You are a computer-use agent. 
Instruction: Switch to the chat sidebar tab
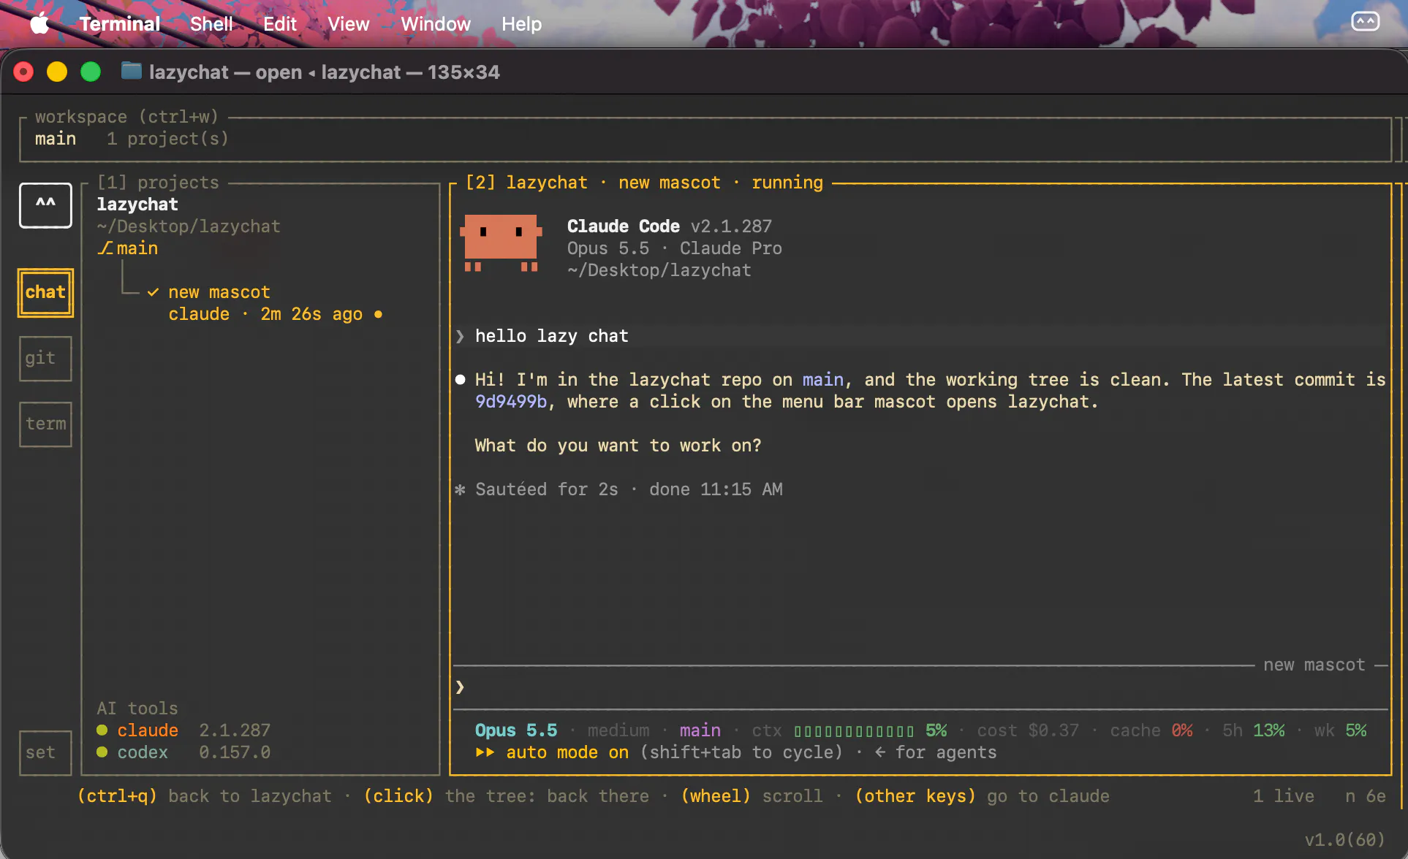point(45,293)
